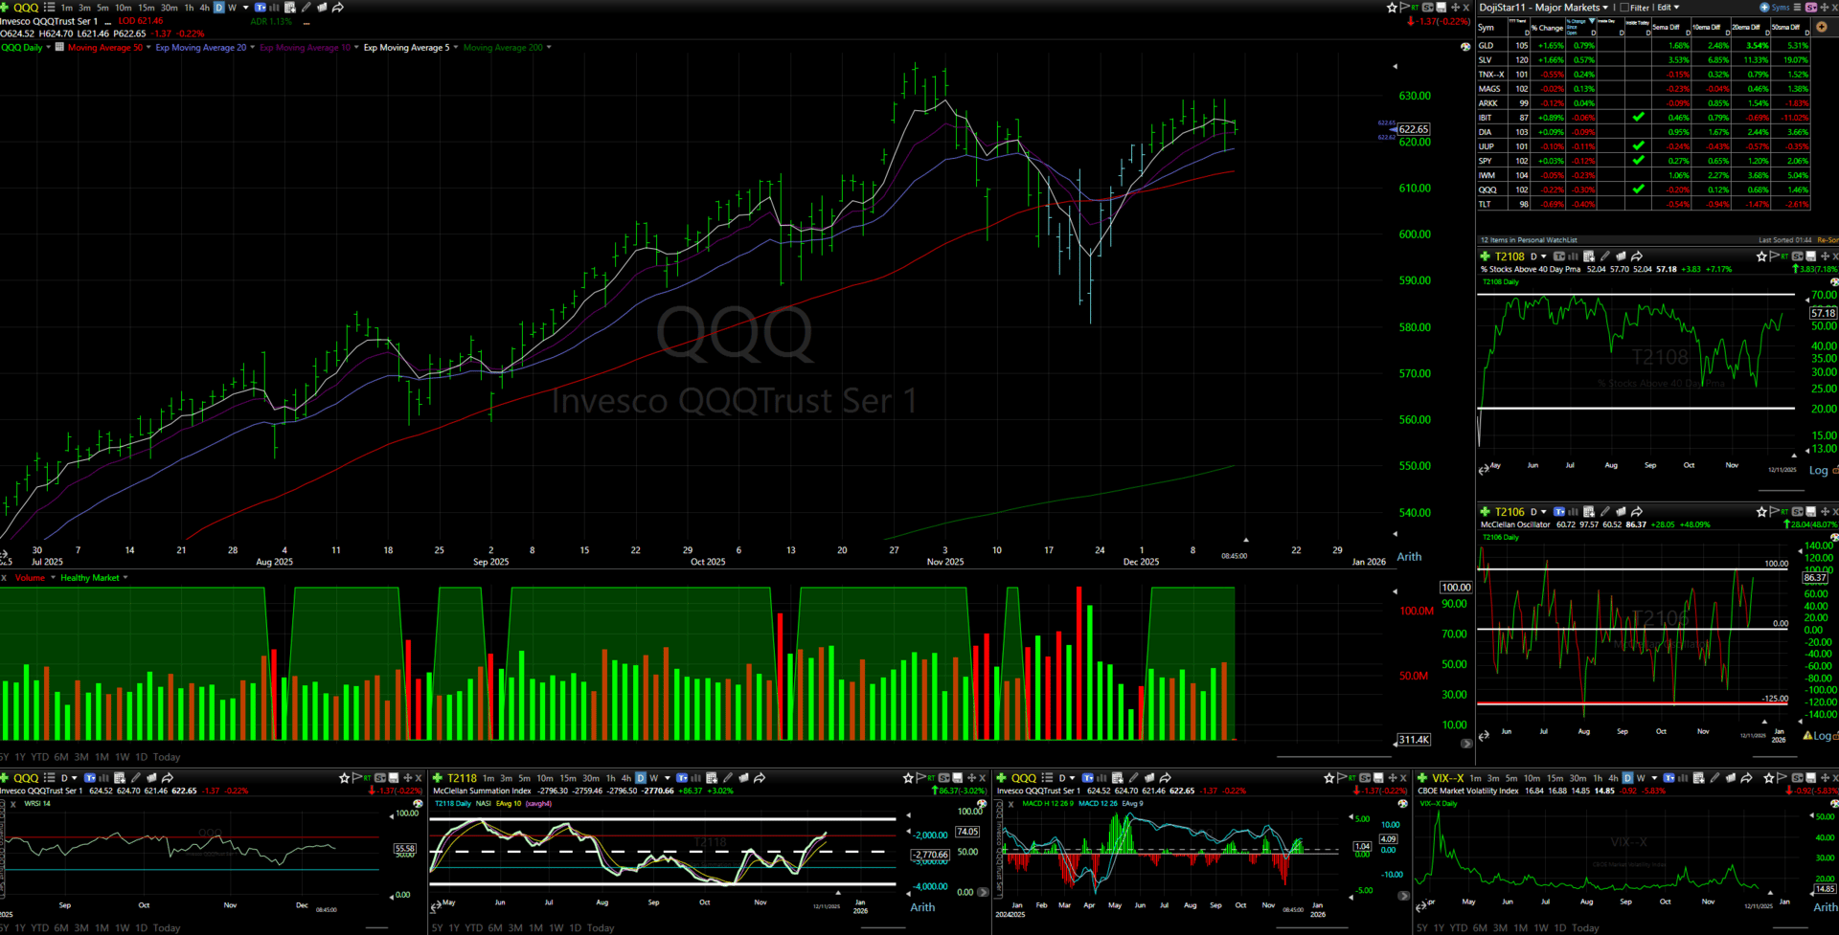Click the blue T template icon on main chart
Viewport: 1839px width, 935px height.
click(260, 8)
